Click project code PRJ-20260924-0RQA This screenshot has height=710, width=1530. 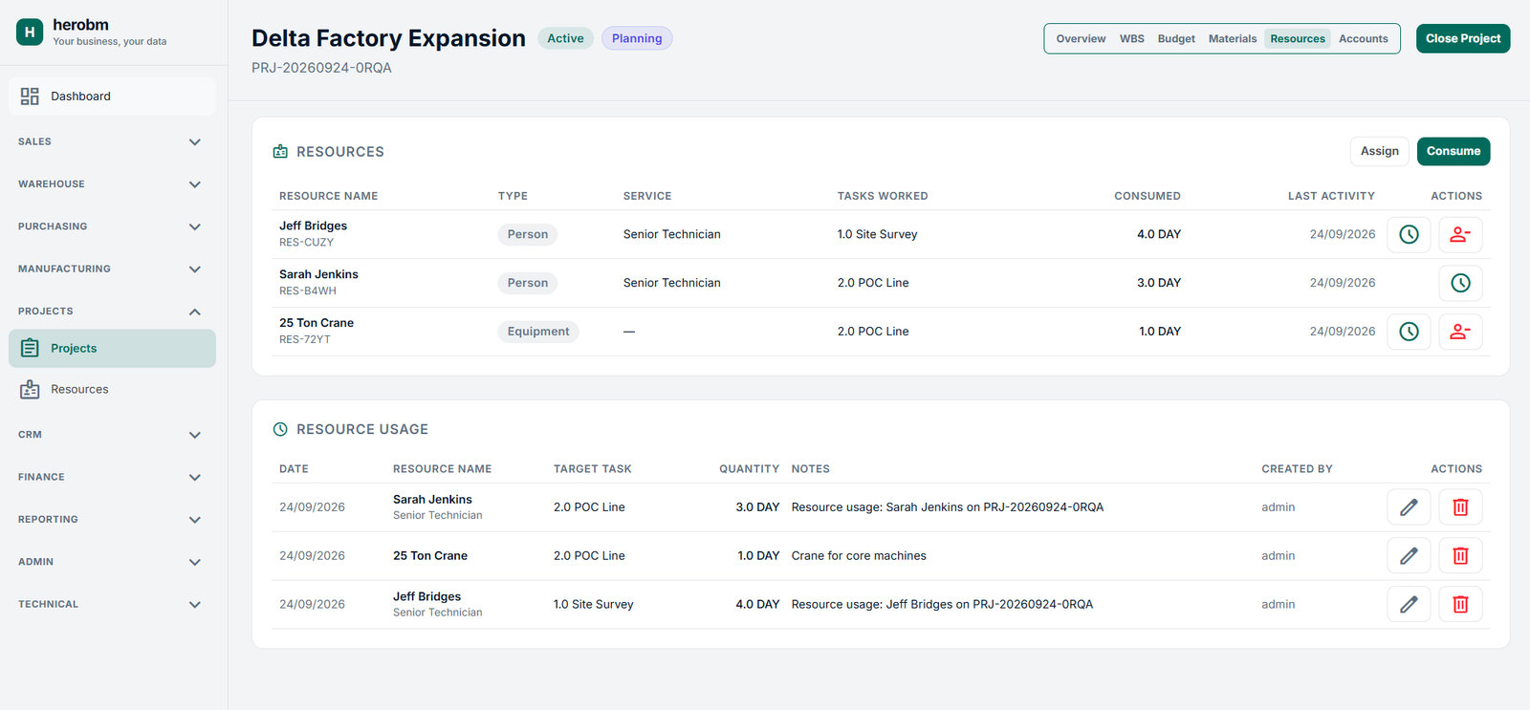[x=321, y=68]
